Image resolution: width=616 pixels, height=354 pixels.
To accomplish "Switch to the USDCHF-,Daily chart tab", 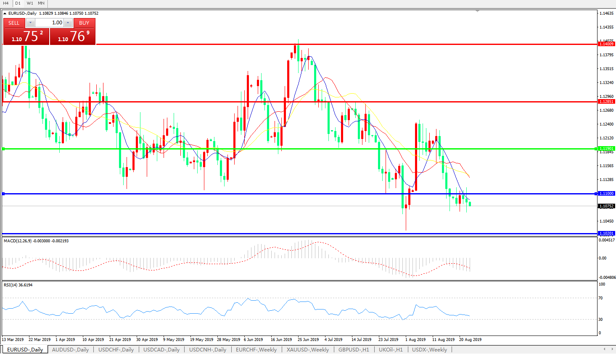I will click(x=116, y=349).
